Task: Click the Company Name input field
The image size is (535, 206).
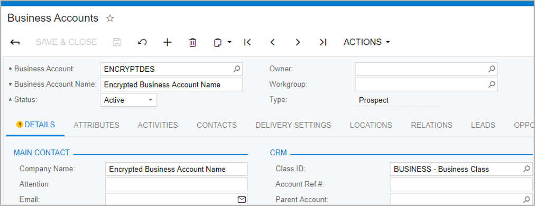Action: pos(177,169)
